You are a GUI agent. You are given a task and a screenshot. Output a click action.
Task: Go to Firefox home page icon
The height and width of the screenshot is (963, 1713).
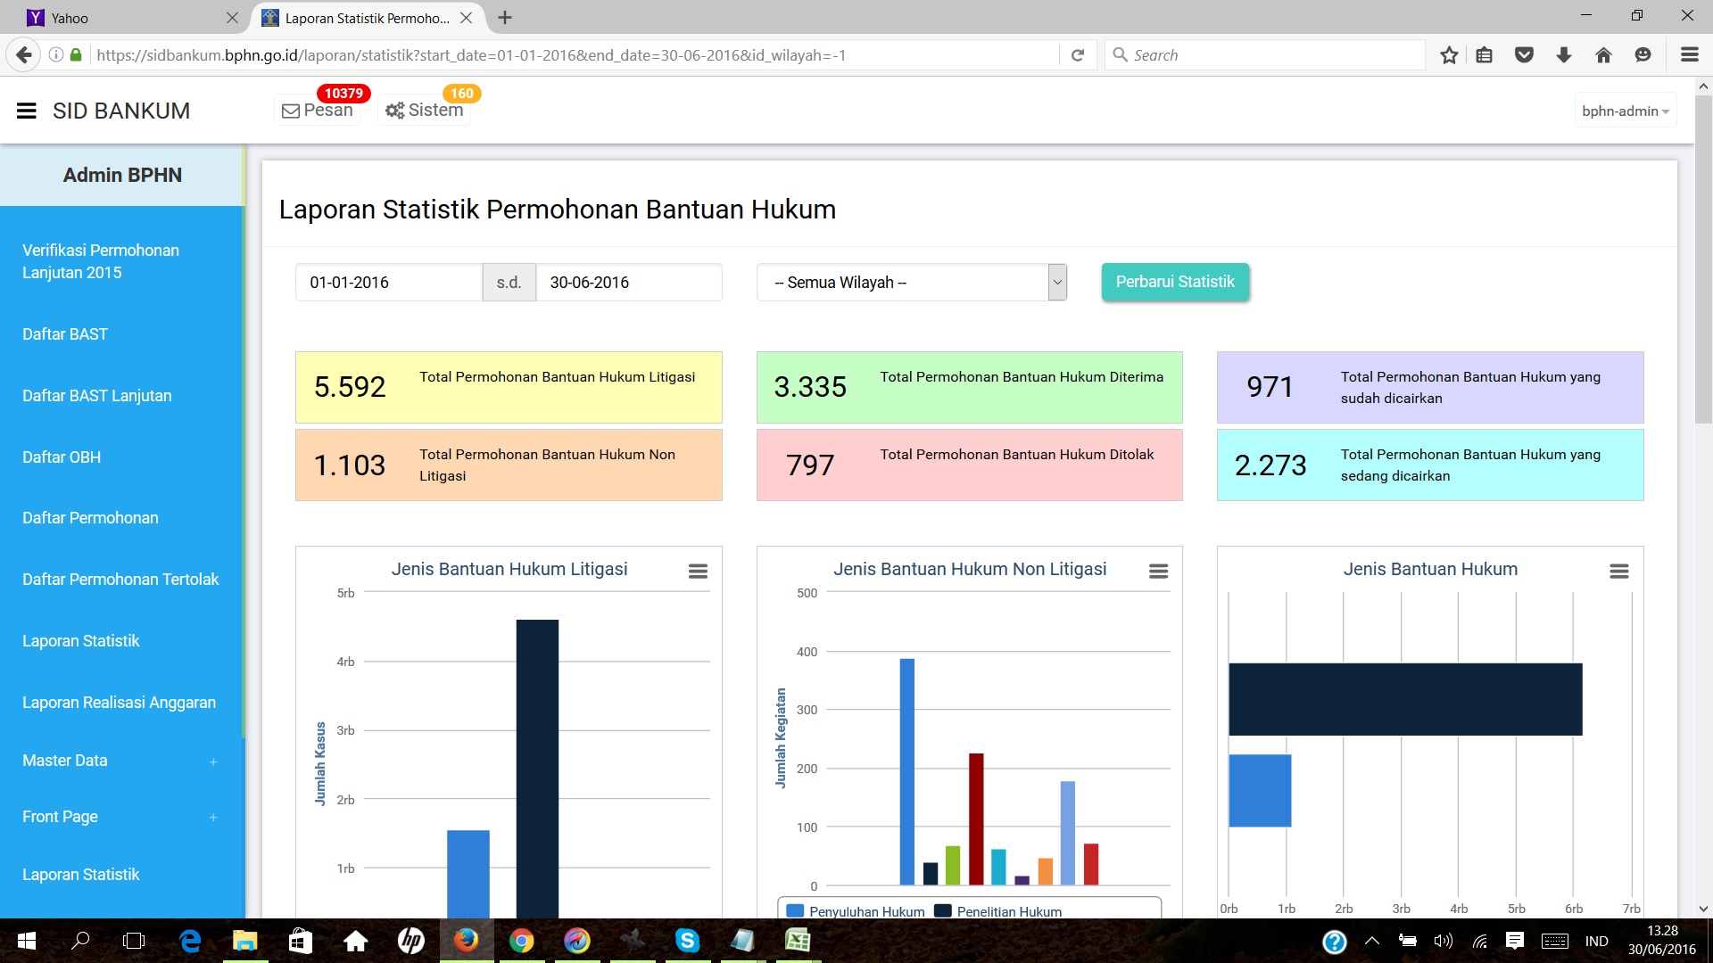coord(1603,55)
